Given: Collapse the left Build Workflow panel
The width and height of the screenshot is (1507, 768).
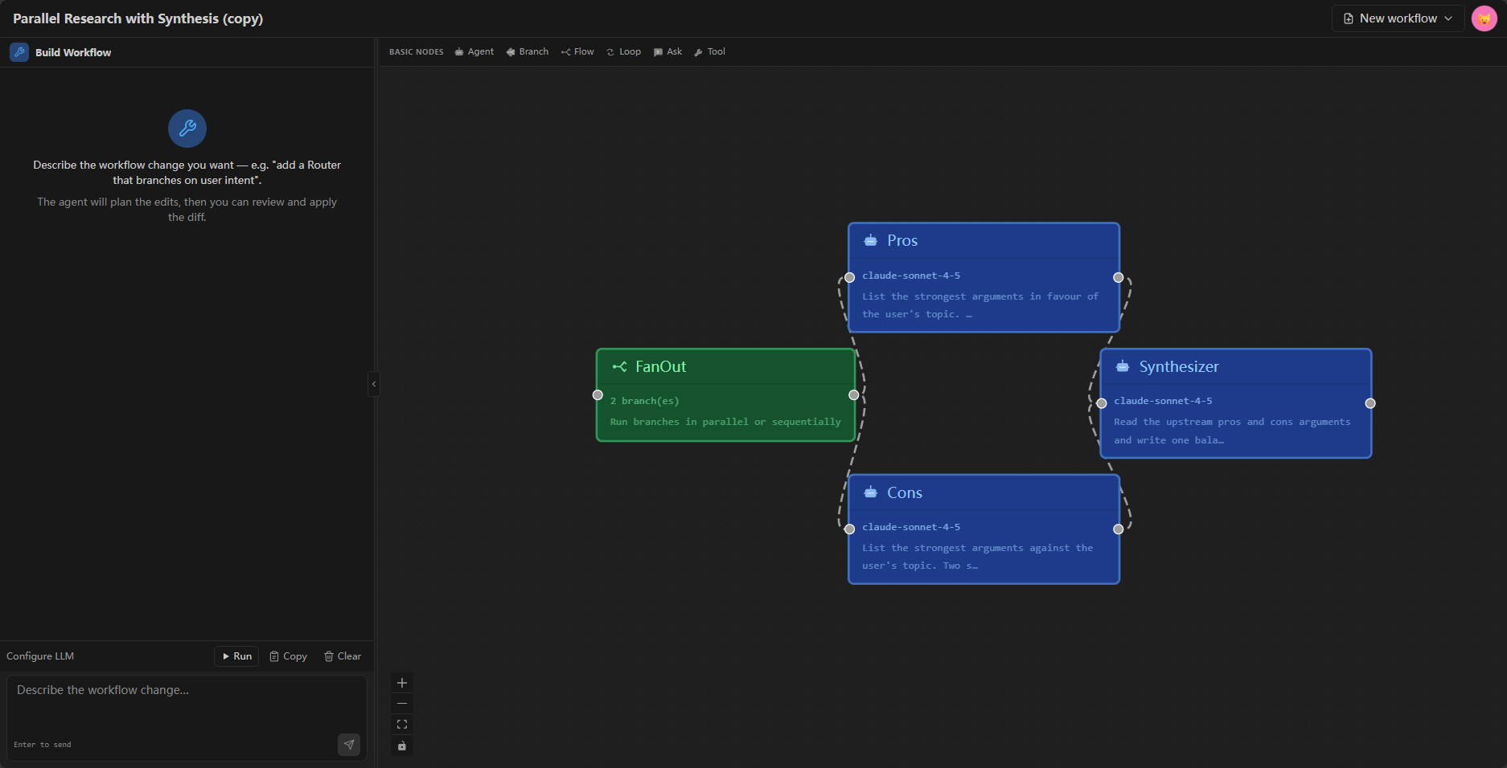Looking at the screenshot, I should tap(374, 384).
